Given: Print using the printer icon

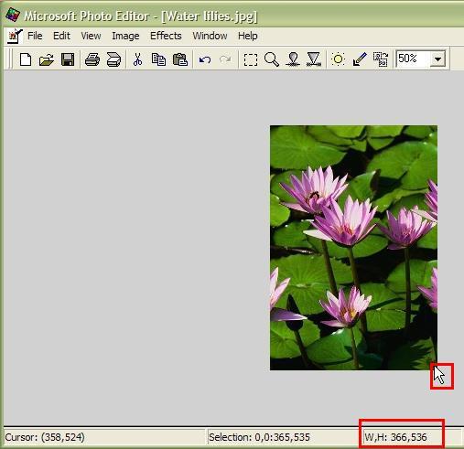Looking at the screenshot, I should (x=92, y=59).
